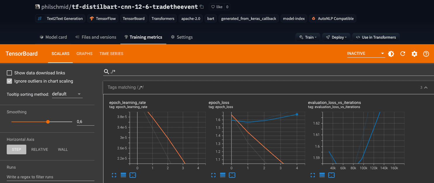Open TensorBoard help
Screen dimensions: 434x183
(426, 54)
